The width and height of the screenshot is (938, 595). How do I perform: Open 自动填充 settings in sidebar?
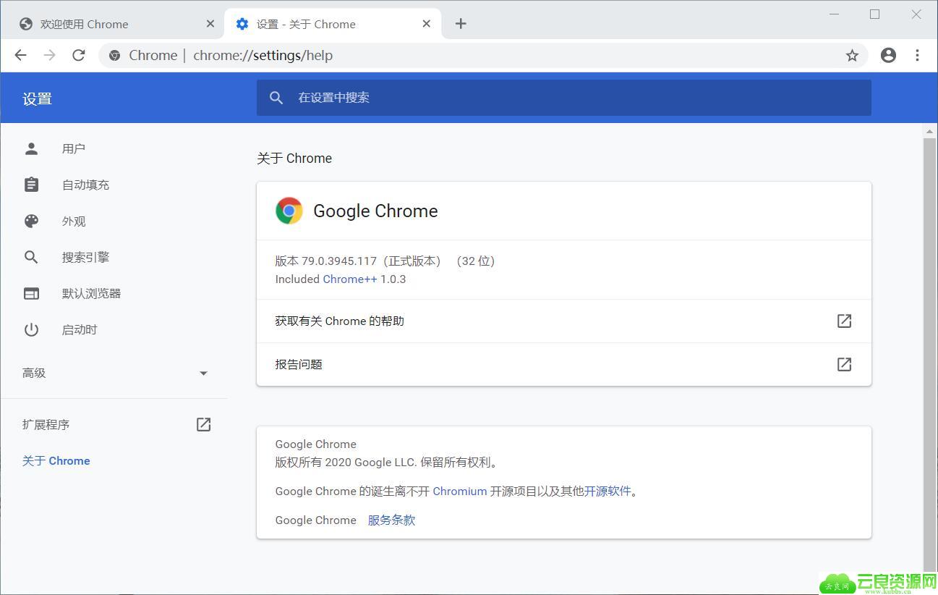coord(85,185)
